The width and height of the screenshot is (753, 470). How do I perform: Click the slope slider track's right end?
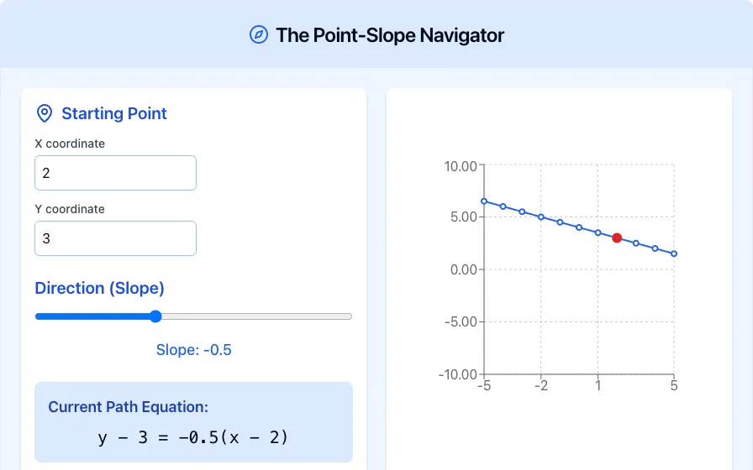pos(349,316)
